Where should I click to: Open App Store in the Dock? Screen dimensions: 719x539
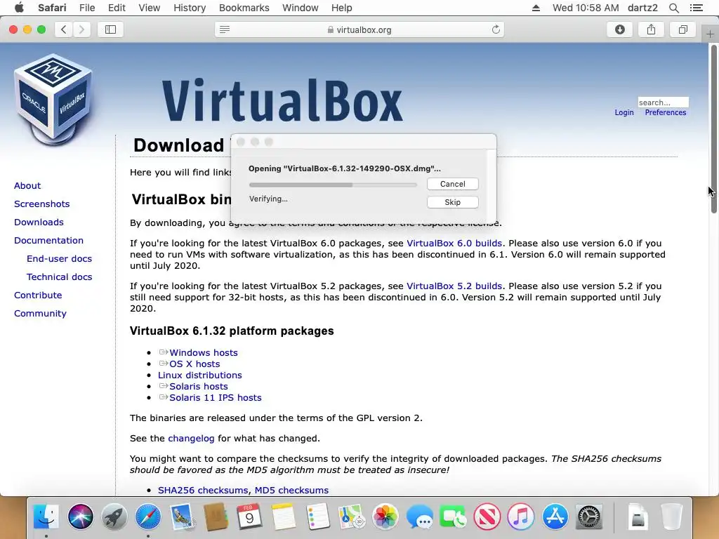point(555,516)
